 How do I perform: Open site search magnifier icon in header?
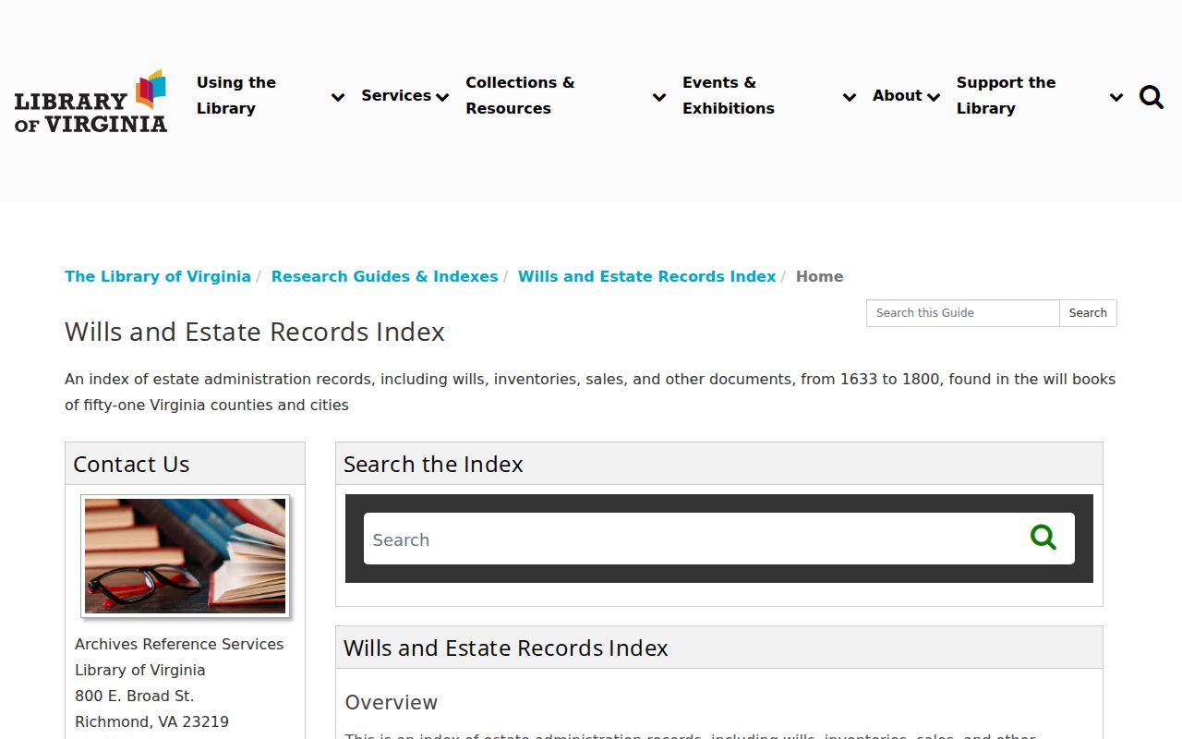1152,97
